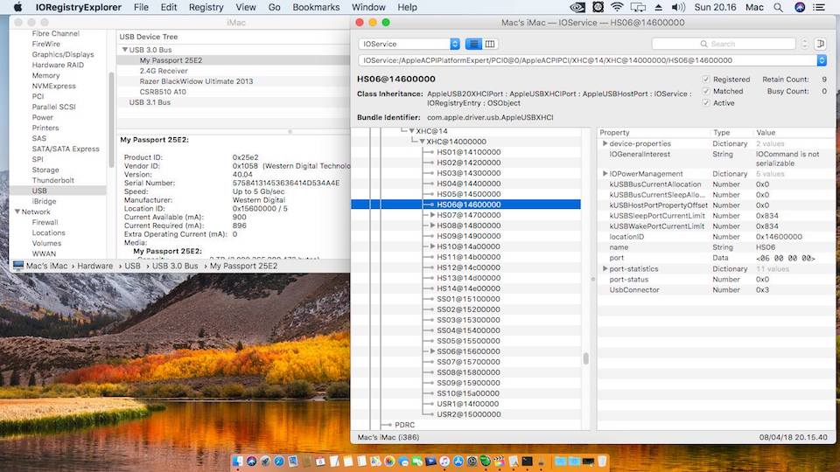Switch to column browser view icon
Viewport: 840px width, 472px height.
(490, 44)
